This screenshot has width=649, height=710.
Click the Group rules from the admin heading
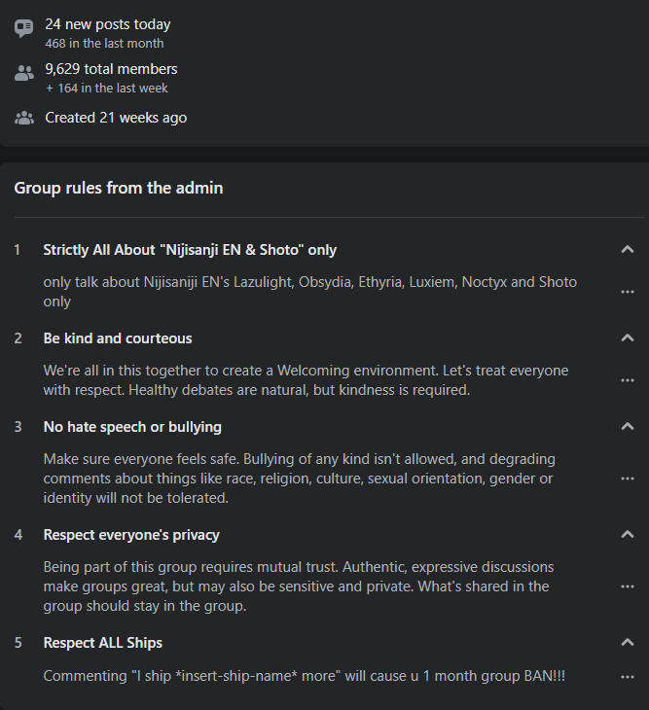(x=119, y=188)
